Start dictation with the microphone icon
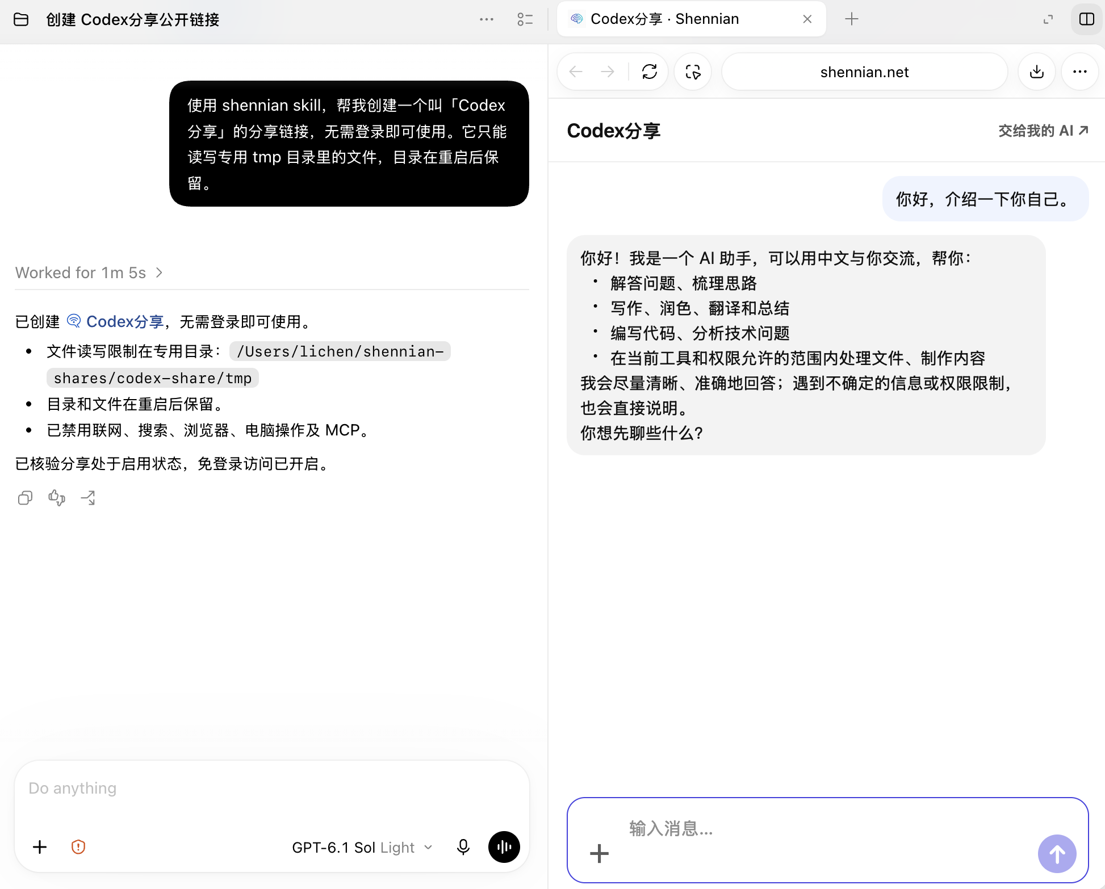The height and width of the screenshot is (889, 1105). pos(463,848)
